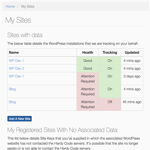Open the first WP Dev 1 site
This screenshot has height=150, width=150.
point(16,61)
